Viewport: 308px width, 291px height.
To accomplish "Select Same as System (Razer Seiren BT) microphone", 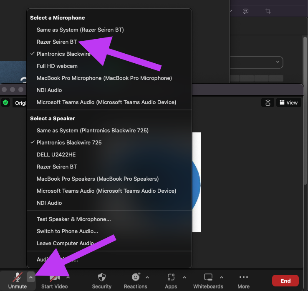I will point(109,30).
